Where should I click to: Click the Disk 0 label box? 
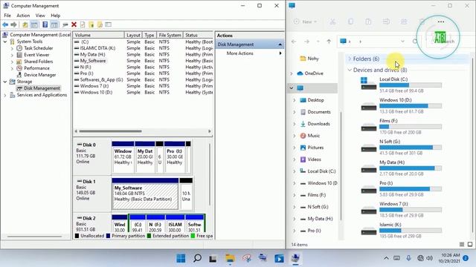[x=91, y=156]
